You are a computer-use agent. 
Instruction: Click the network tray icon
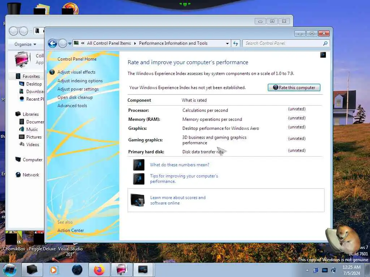click(x=325, y=270)
